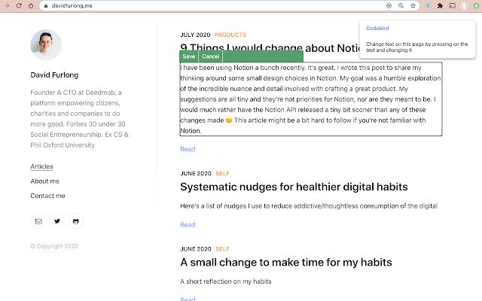This screenshot has width=482, height=301.
Task: Click the Copyright 2020 text
Action: (54, 246)
